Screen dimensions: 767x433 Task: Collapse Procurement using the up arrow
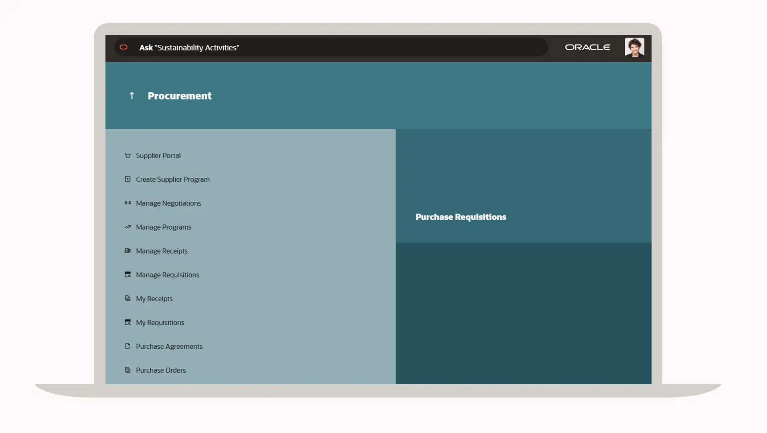[132, 95]
